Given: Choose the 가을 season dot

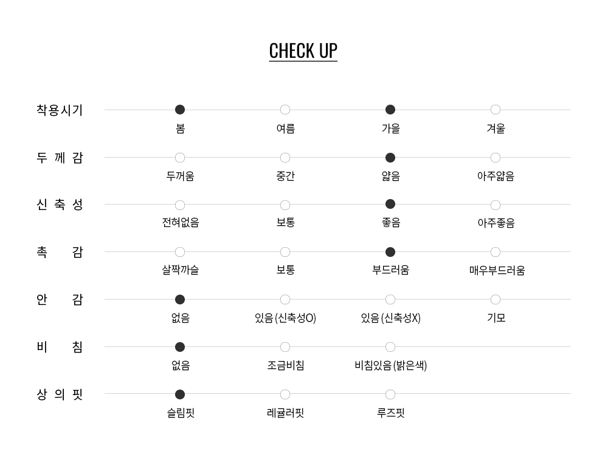Looking at the screenshot, I should [390, 110].
